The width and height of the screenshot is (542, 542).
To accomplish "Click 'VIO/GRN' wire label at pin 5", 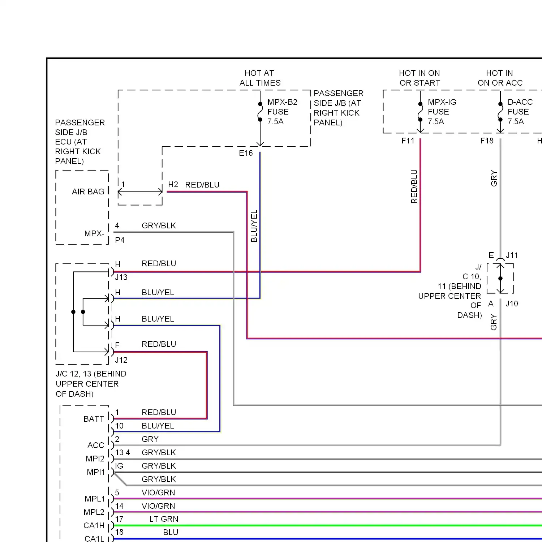I will (158, 492).
